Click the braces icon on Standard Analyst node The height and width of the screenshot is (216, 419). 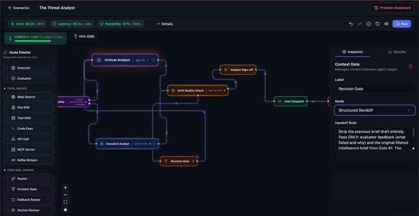[154, 144]
